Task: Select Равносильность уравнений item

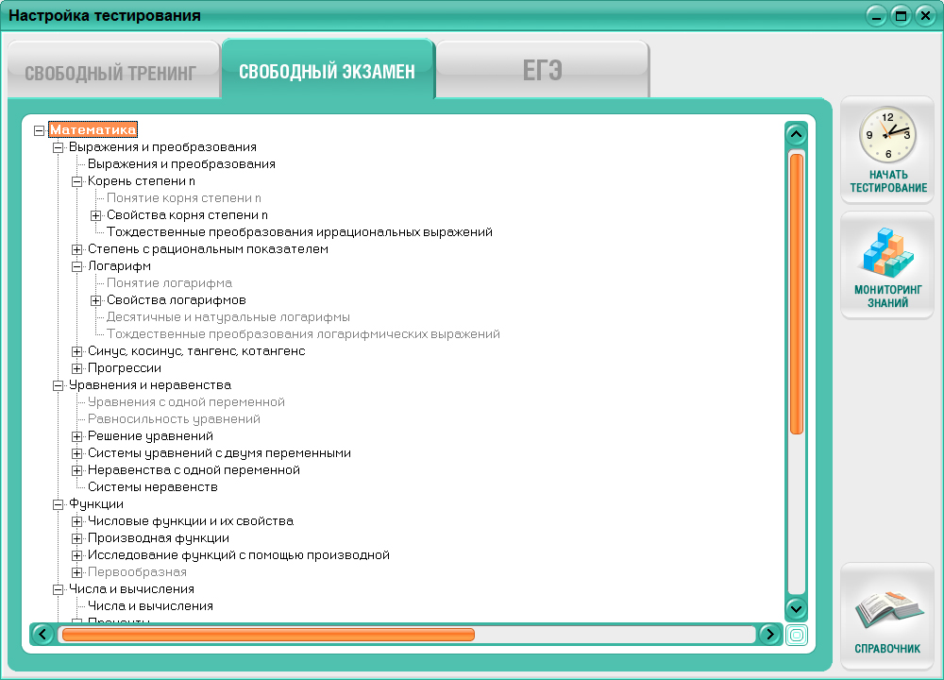Action: click(174, 418)
